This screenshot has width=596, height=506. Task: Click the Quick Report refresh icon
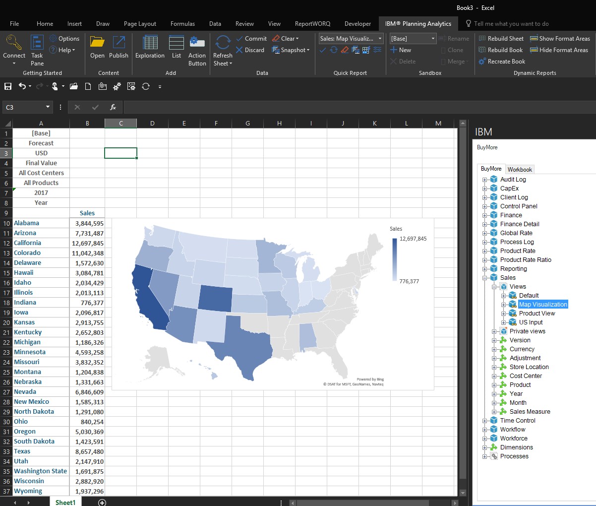334,50
